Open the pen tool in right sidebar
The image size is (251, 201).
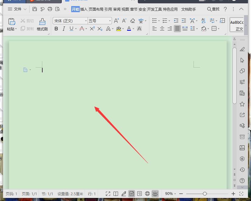pos(242,49)
